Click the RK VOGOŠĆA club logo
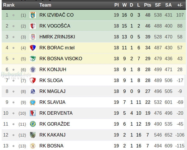 [33, 26]
